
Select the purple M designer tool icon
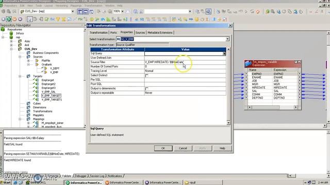(x=20, y=20)
